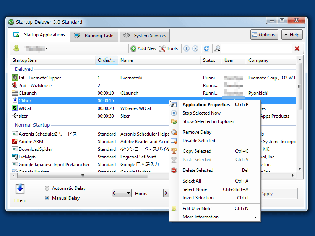Choose Show Selected in Explorer

(x=215, y=121)
